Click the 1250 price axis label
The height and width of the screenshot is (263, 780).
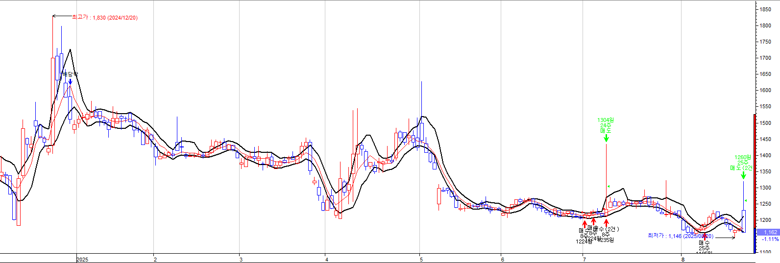[x=765, y=204]
